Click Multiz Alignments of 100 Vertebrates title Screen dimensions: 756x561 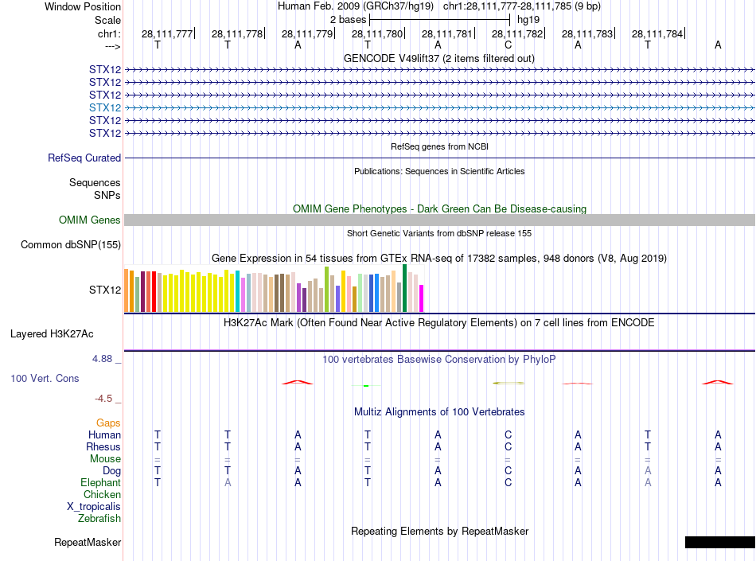point(438,412)
